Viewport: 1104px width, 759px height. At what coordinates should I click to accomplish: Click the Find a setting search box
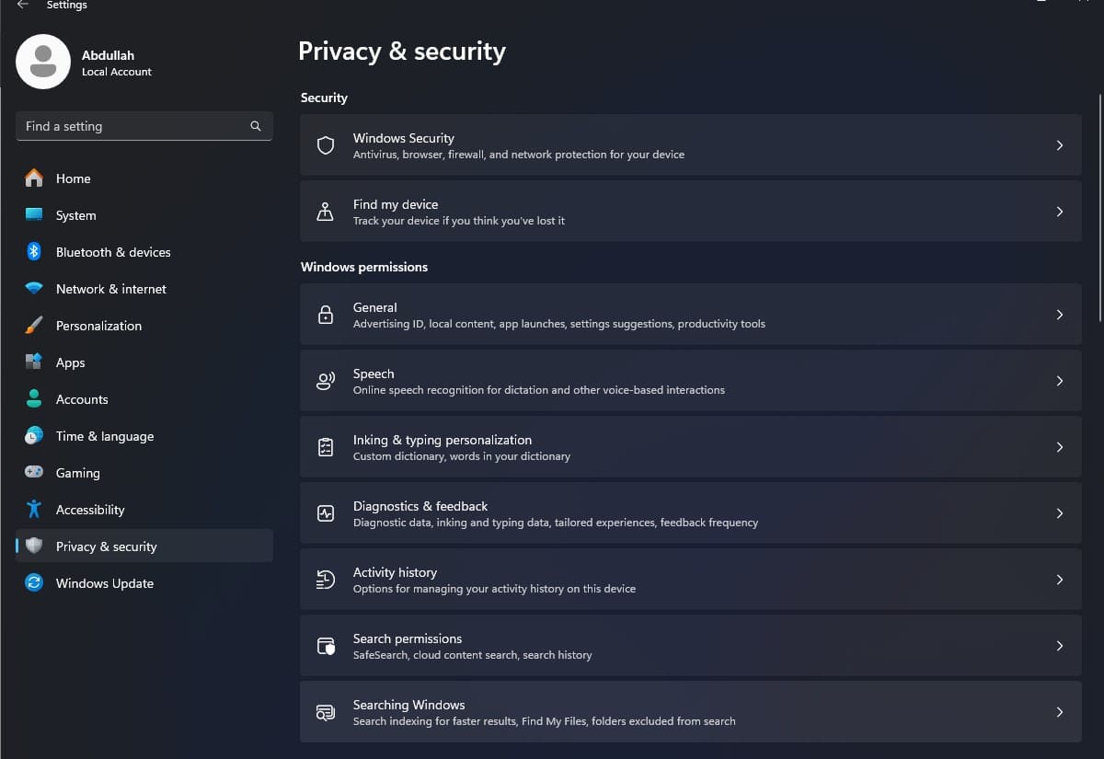(x=133, y=126)
